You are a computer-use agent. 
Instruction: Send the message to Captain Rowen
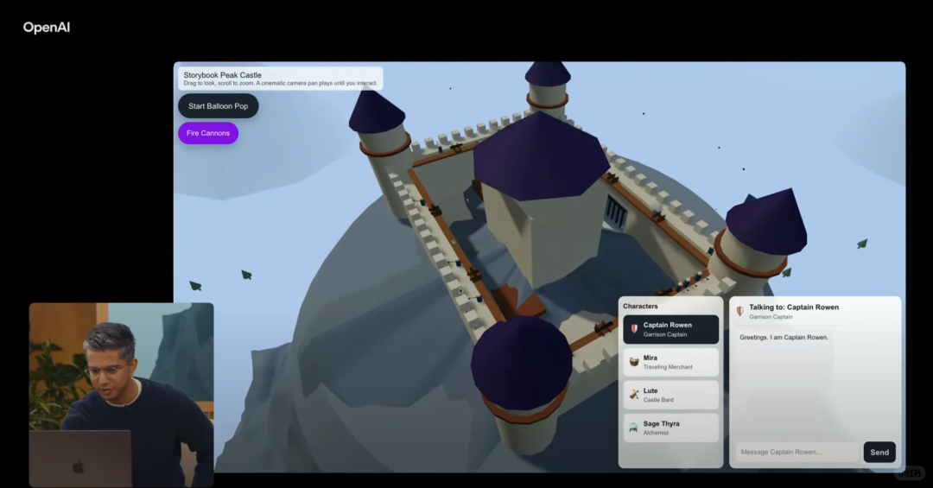[879, 453]
